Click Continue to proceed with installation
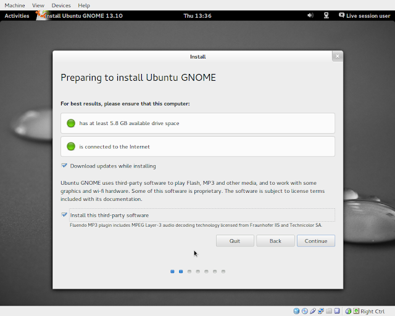395x316 pixels. pyautogui.click(x=316, y=241)
